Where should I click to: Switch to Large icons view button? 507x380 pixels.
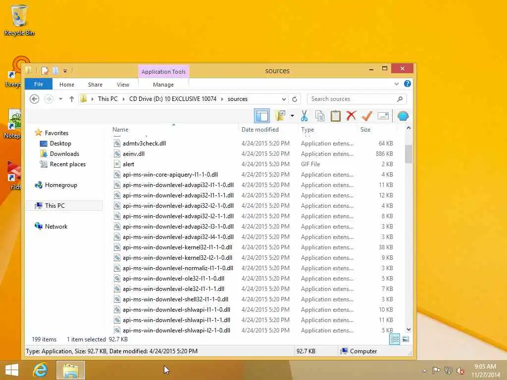tap(406, 339)
